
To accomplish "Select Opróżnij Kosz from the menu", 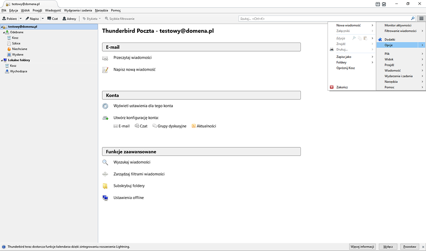I will [345, 68].
